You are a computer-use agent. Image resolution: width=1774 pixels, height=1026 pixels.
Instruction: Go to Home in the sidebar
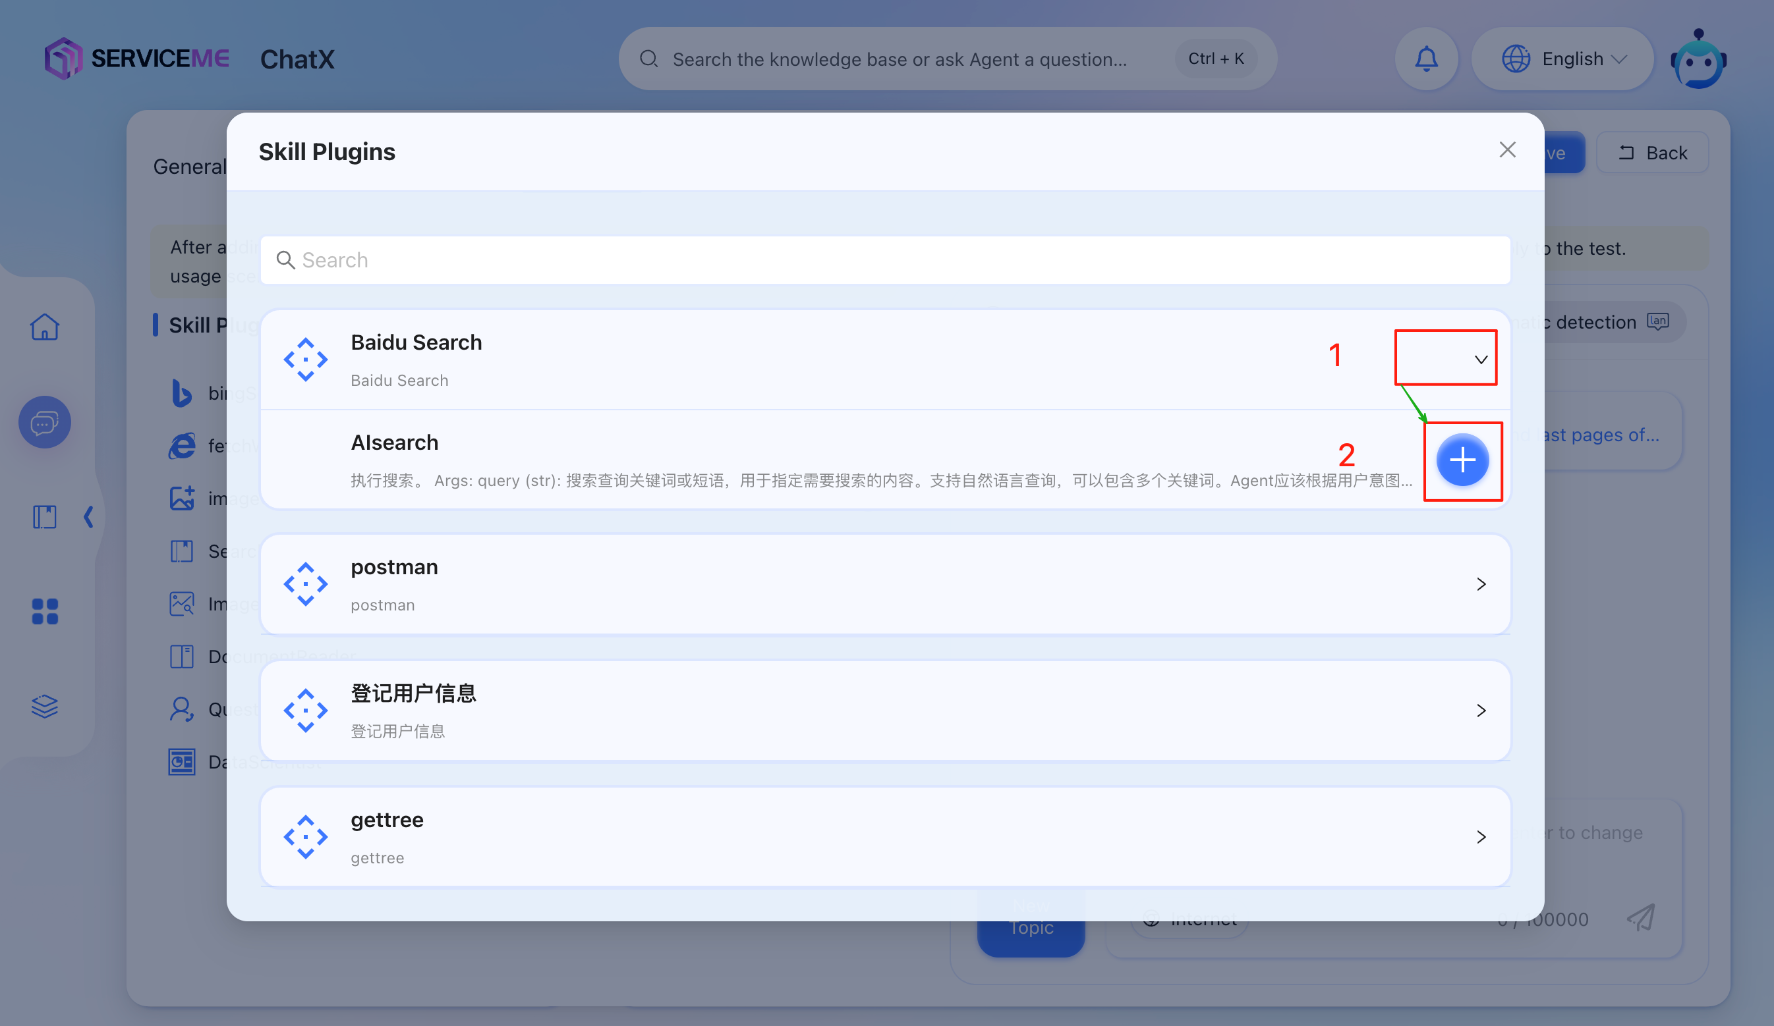pos(44,327)
